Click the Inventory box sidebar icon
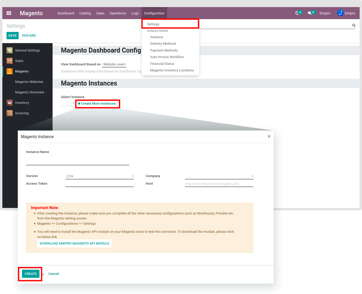362x294 pixels. (x=10, y=103)
